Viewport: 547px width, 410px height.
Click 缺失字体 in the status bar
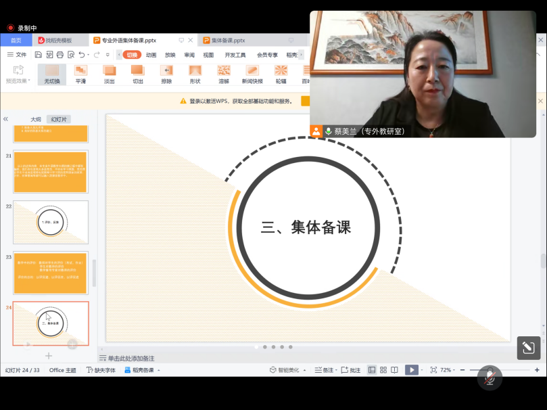pyautogui.click(x=101, y=370)
